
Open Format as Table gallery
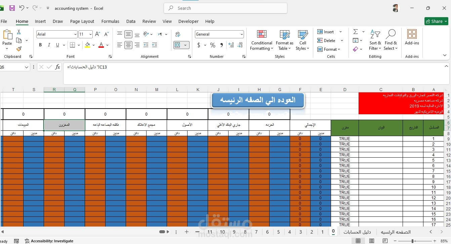click(284, 41)
